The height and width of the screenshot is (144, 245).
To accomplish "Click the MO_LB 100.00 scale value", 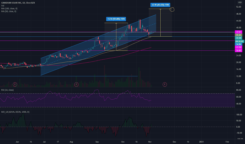I will coord(239,115).
